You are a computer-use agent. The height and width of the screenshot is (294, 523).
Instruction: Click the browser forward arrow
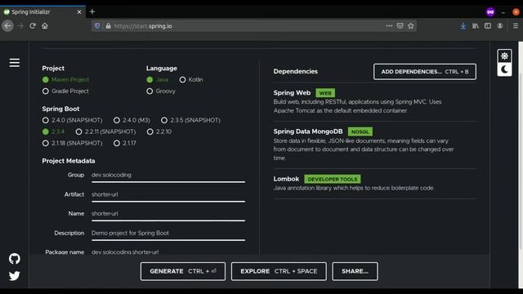coord(20,26)
